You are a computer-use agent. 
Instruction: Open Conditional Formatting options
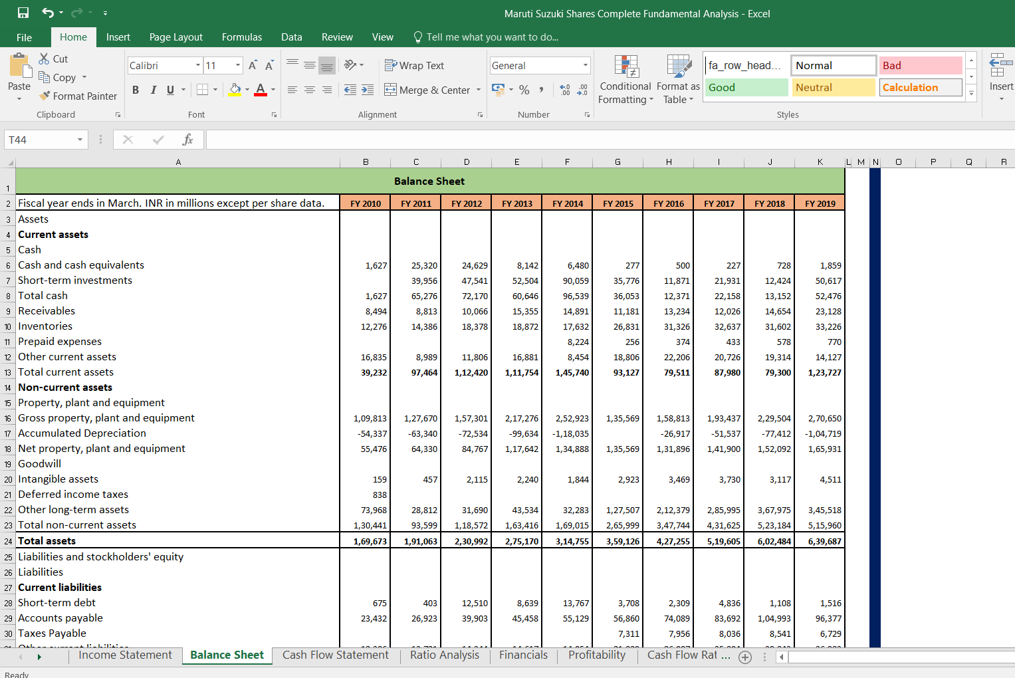coord(625,79)
